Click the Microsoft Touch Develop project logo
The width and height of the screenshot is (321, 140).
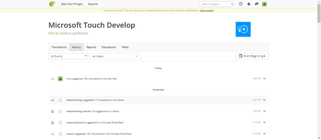(243, 29)
